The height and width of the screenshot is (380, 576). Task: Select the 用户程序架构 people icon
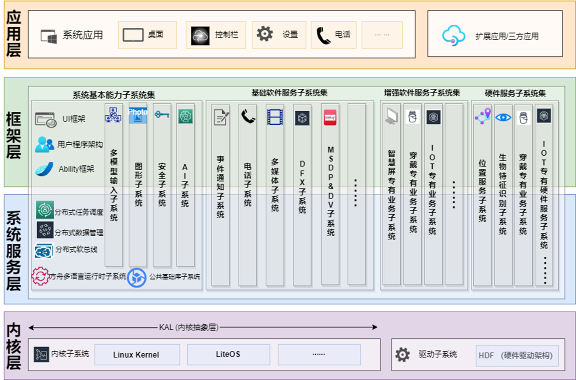tap(44, 144)
